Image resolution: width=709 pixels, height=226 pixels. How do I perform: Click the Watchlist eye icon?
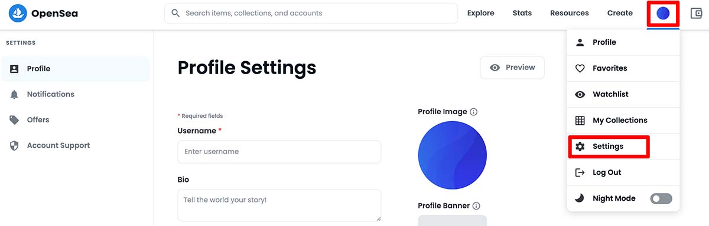[580, 94]
